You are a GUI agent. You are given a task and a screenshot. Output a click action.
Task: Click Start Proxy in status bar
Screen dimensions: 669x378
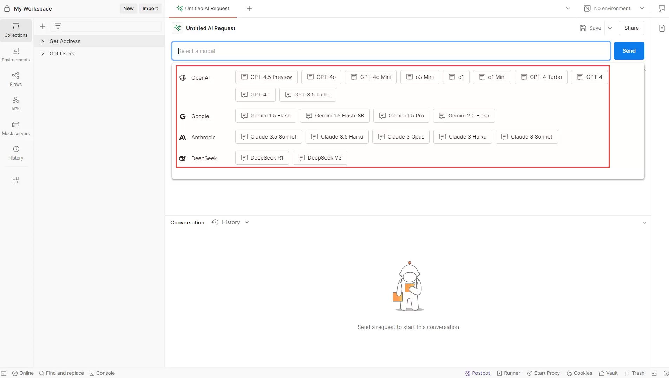[544, 373]
